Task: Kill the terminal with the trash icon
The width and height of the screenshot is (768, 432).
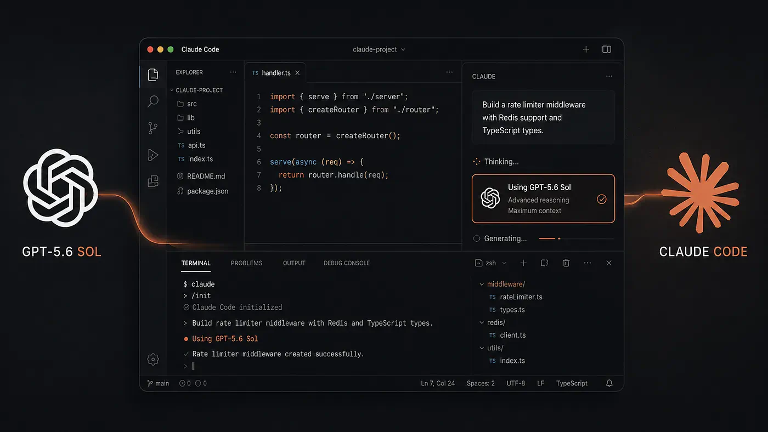Action: click(566, 263)
